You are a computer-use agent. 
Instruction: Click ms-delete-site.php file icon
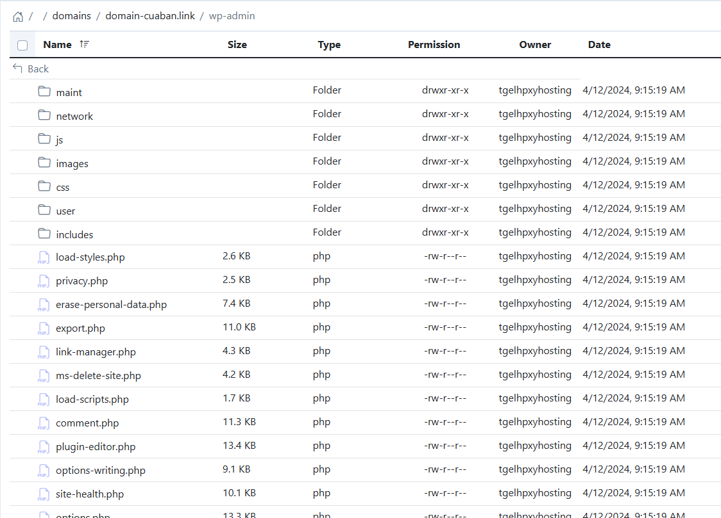(44, 376)
